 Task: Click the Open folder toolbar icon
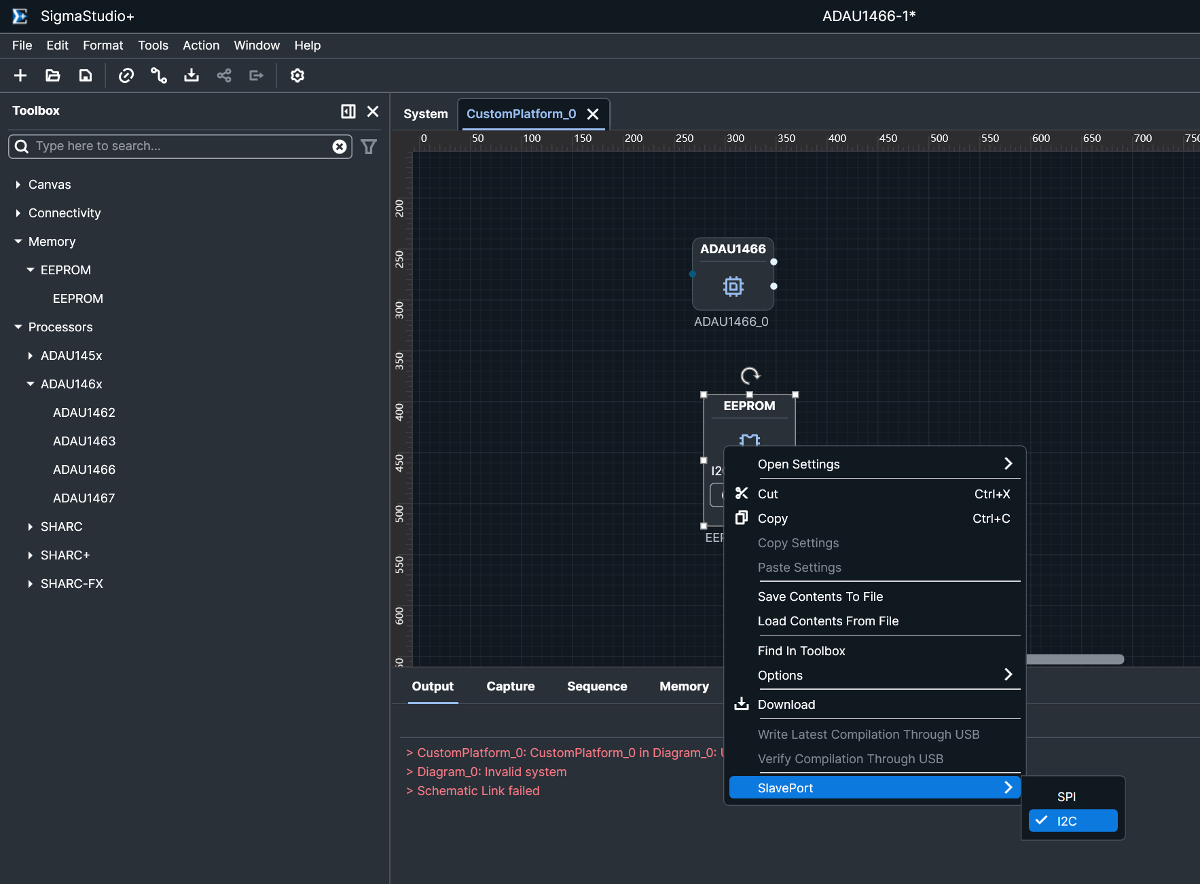pyautogui.click(x=53, y=75)
